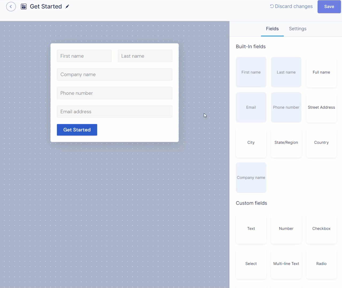This screenshot has height=288, width=342.
Task: Add a custom Multi-line Text field
Action: [286, 263]
